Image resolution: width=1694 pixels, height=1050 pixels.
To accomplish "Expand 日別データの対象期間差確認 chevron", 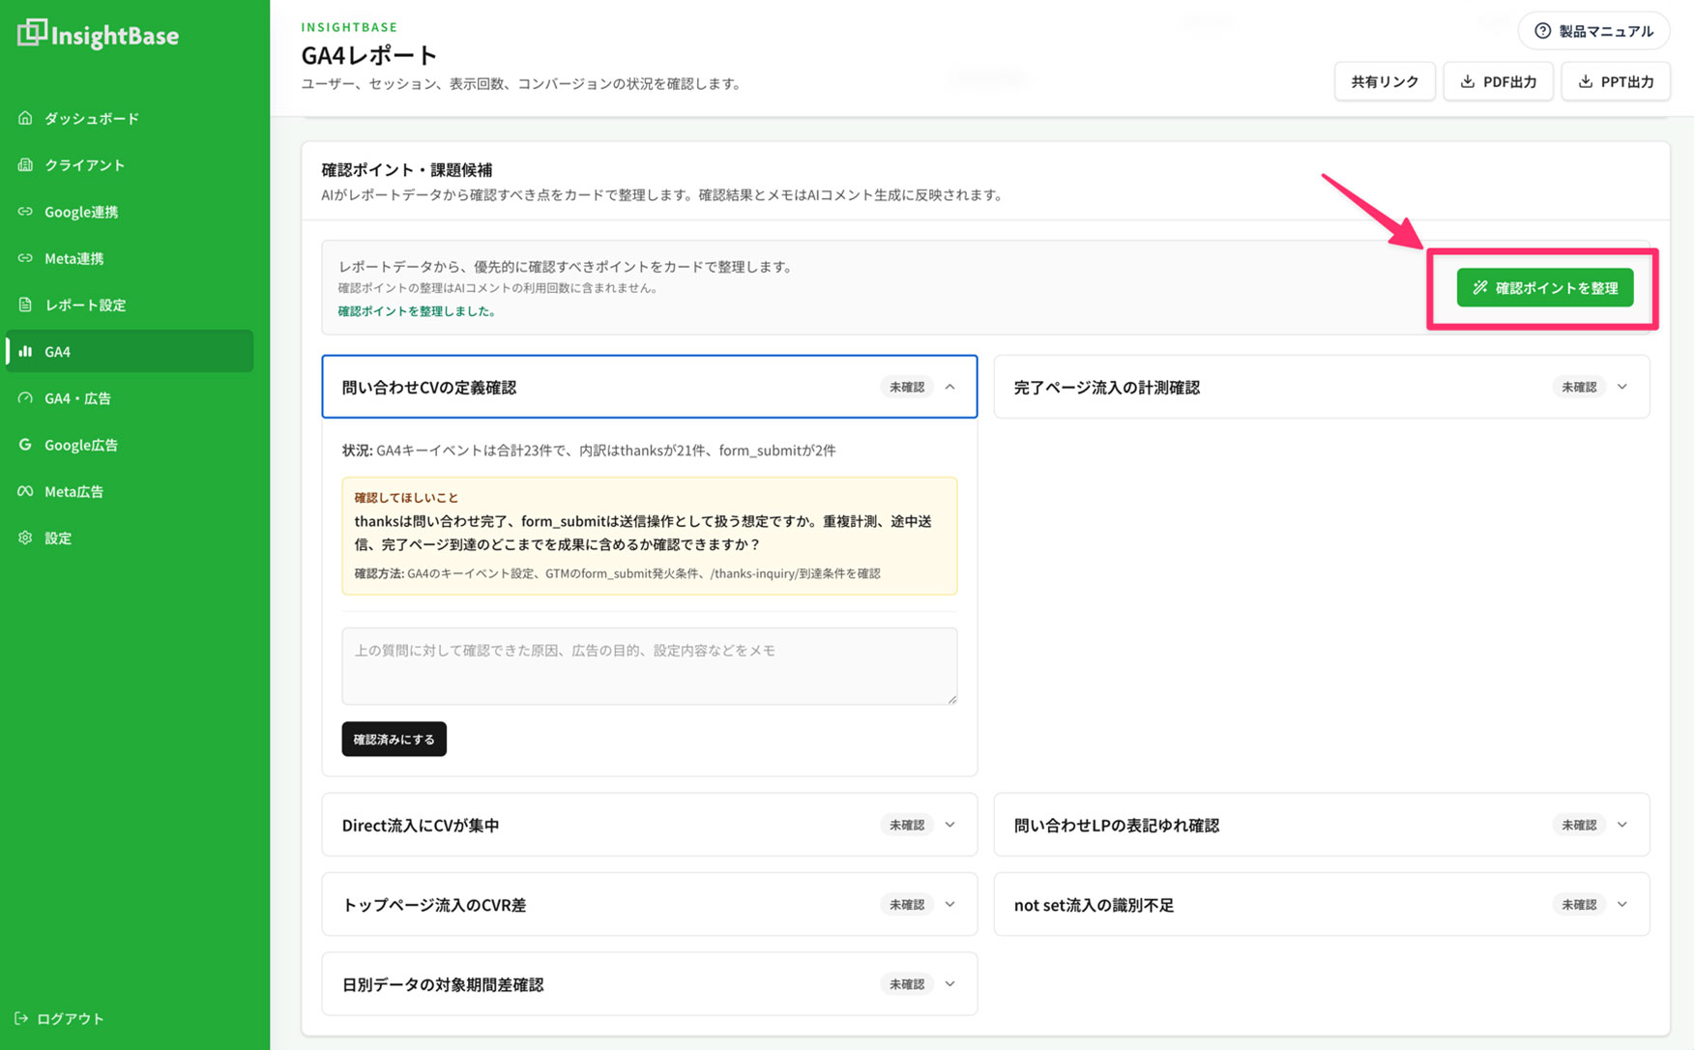I will click(949, 983).
